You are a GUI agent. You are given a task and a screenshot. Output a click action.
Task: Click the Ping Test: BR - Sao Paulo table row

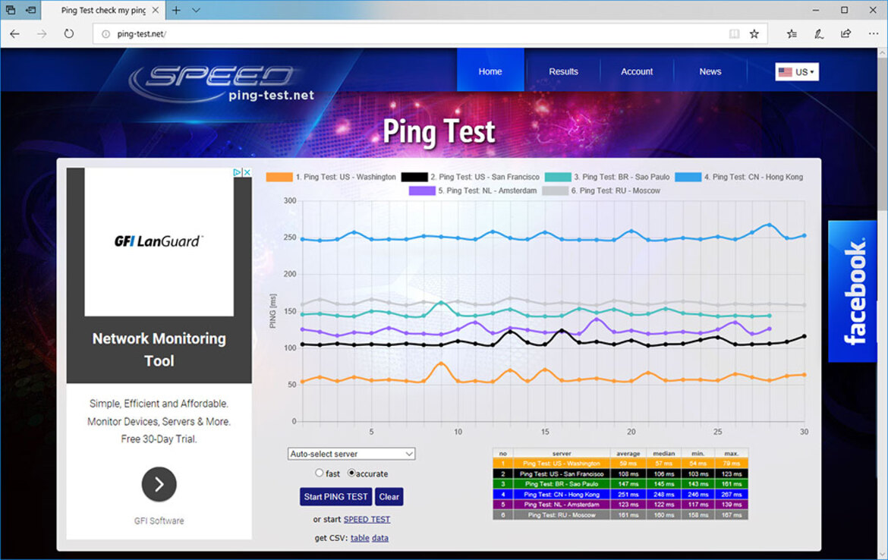pos(621,484)
